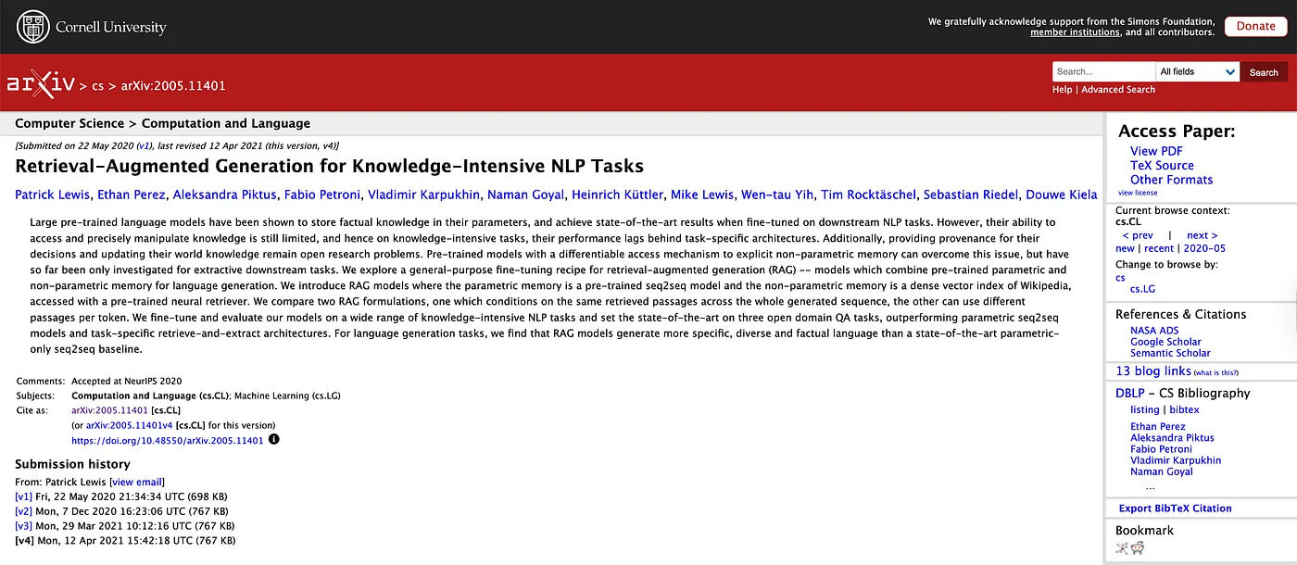This screenshot has height=565, width=1297.
Task: Click Export BibTeX Citation
Action: (x=1176, y=508)
